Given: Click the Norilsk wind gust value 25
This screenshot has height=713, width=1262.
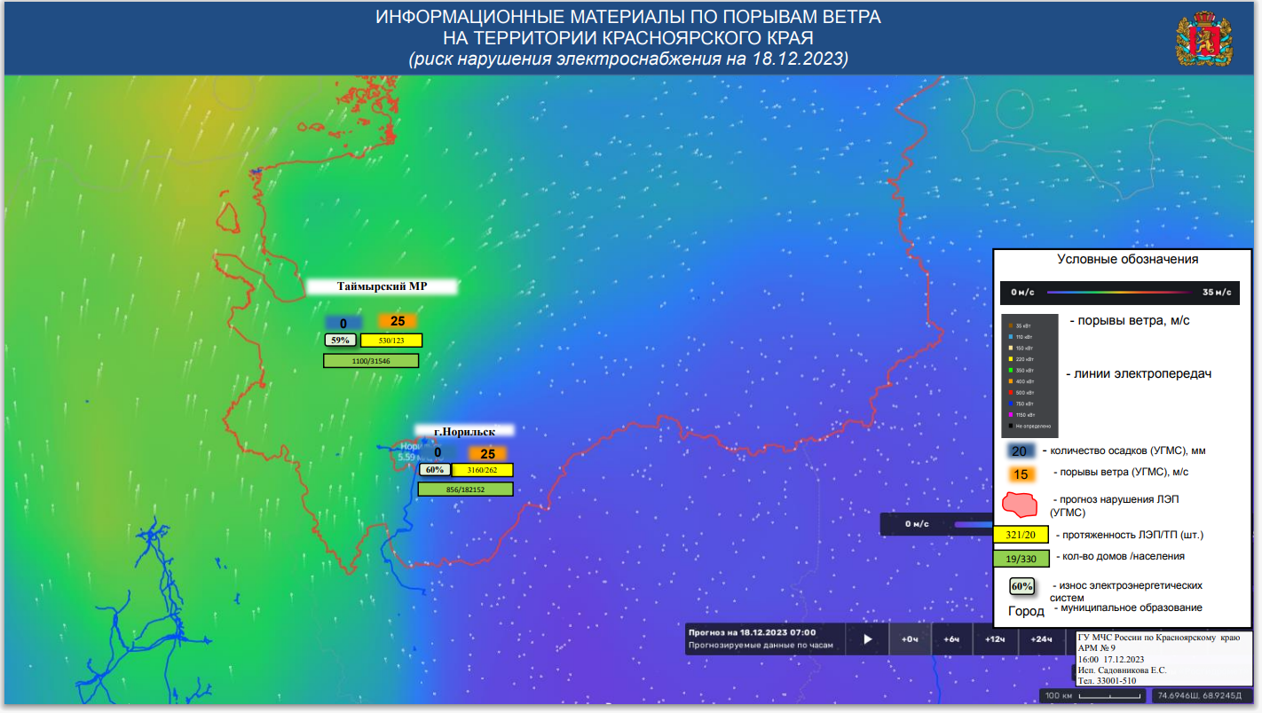Looking at the screenshot, I should click(x=487, y=453).
